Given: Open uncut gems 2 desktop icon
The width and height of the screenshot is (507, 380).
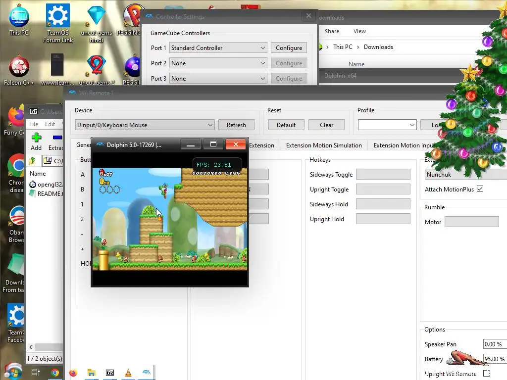Looking at the screenshot, I should (x=97, y=70).
